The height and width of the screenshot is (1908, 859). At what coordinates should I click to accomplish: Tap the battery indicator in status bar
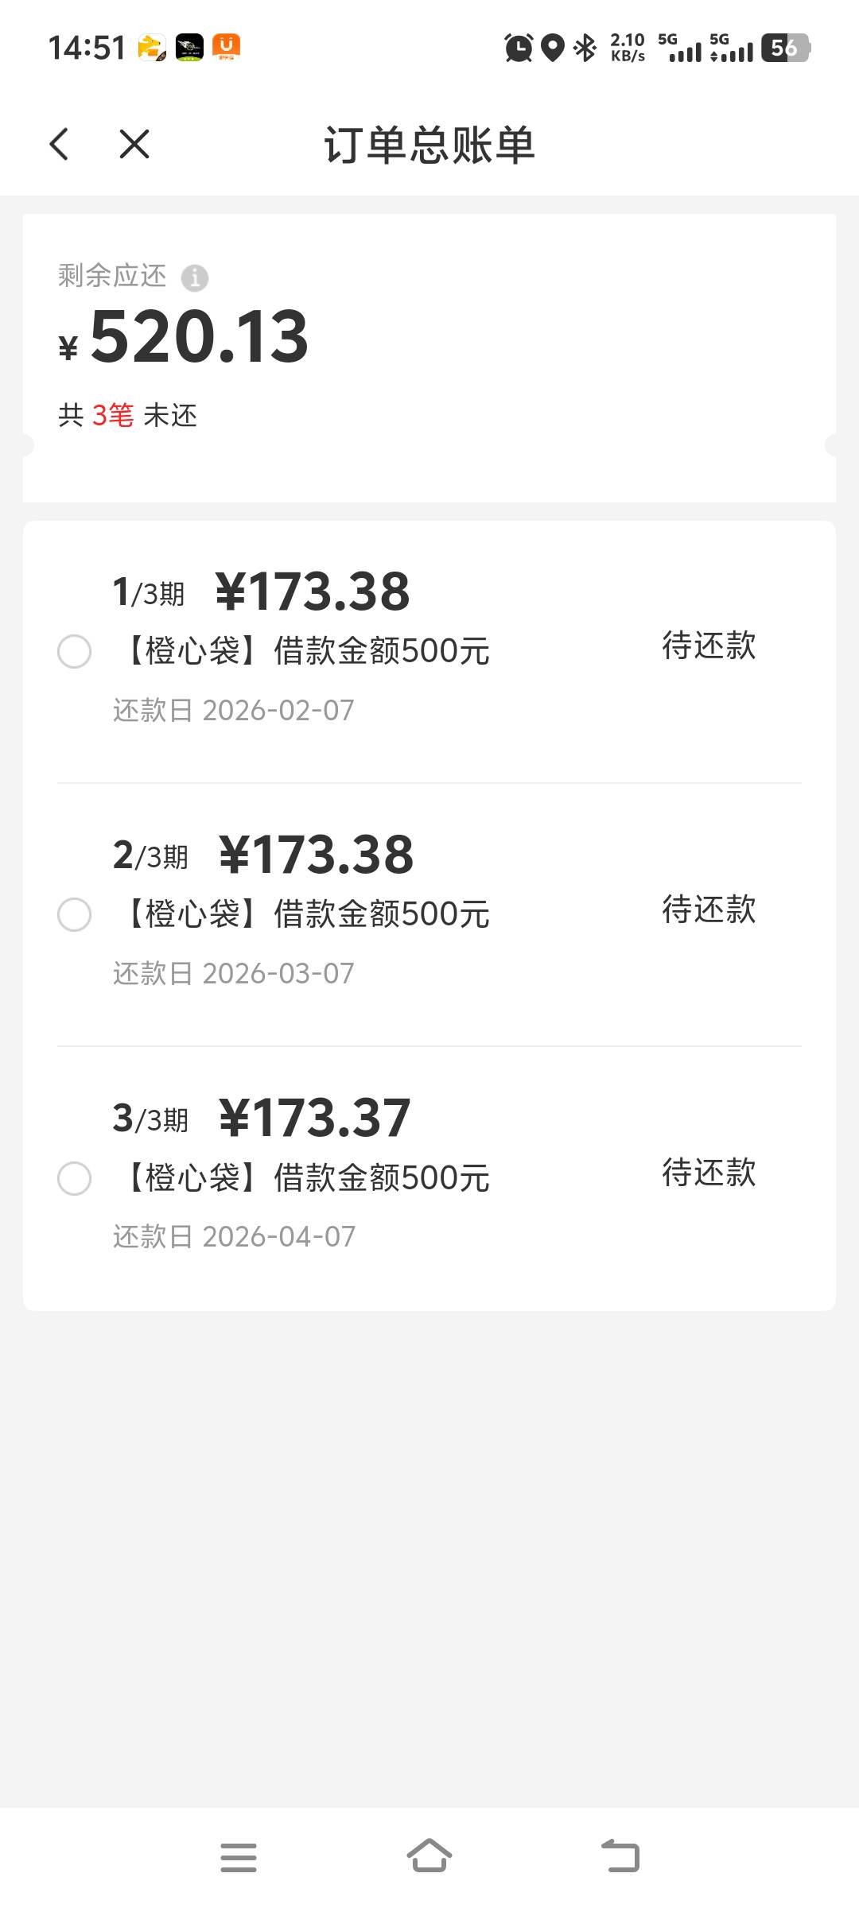pyautogui.click(x=785, y=48)
